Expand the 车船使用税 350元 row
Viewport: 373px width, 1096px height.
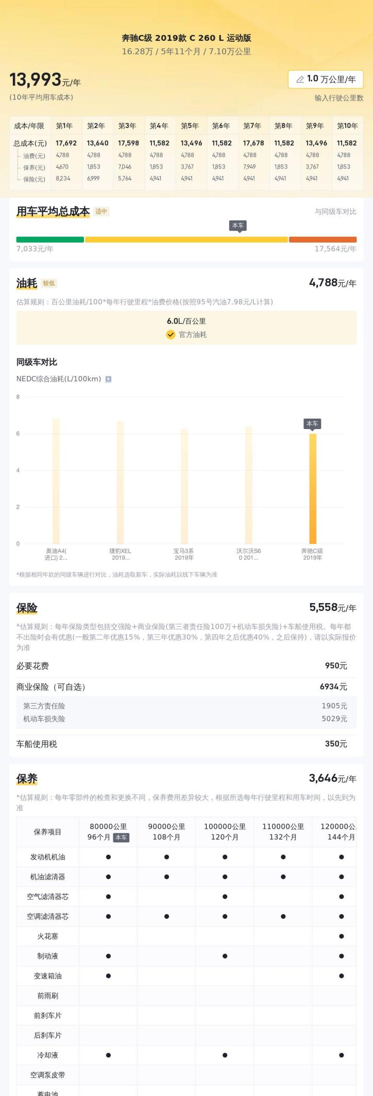coord(186,744)
